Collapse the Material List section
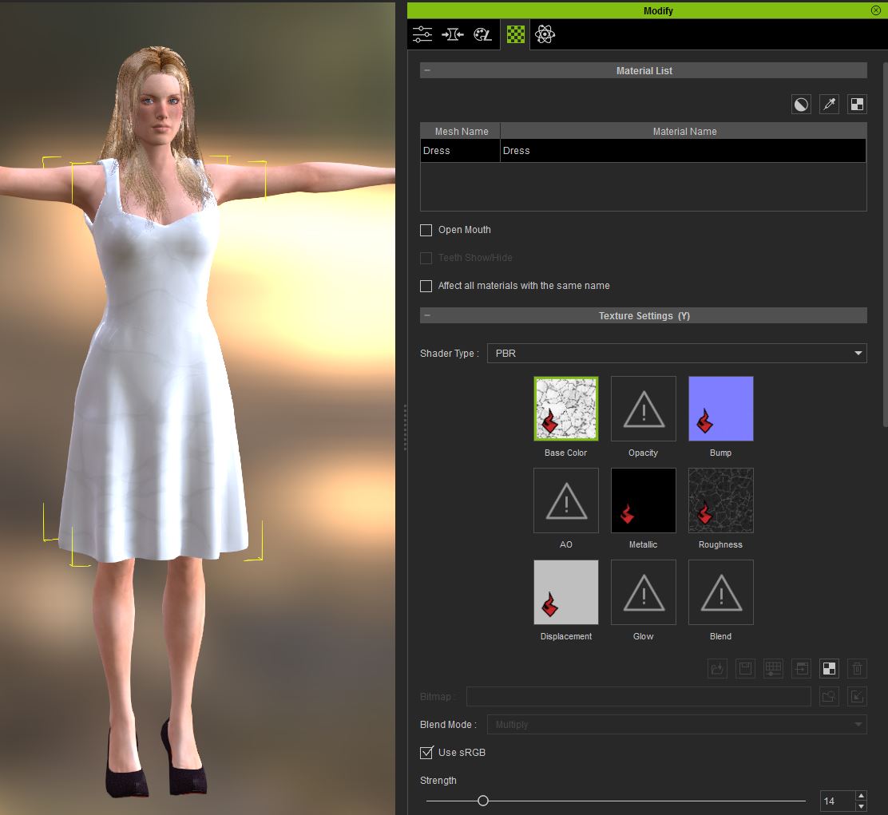Image resolution: width=888 pixels, height=815 pixels. pos(427,71)
